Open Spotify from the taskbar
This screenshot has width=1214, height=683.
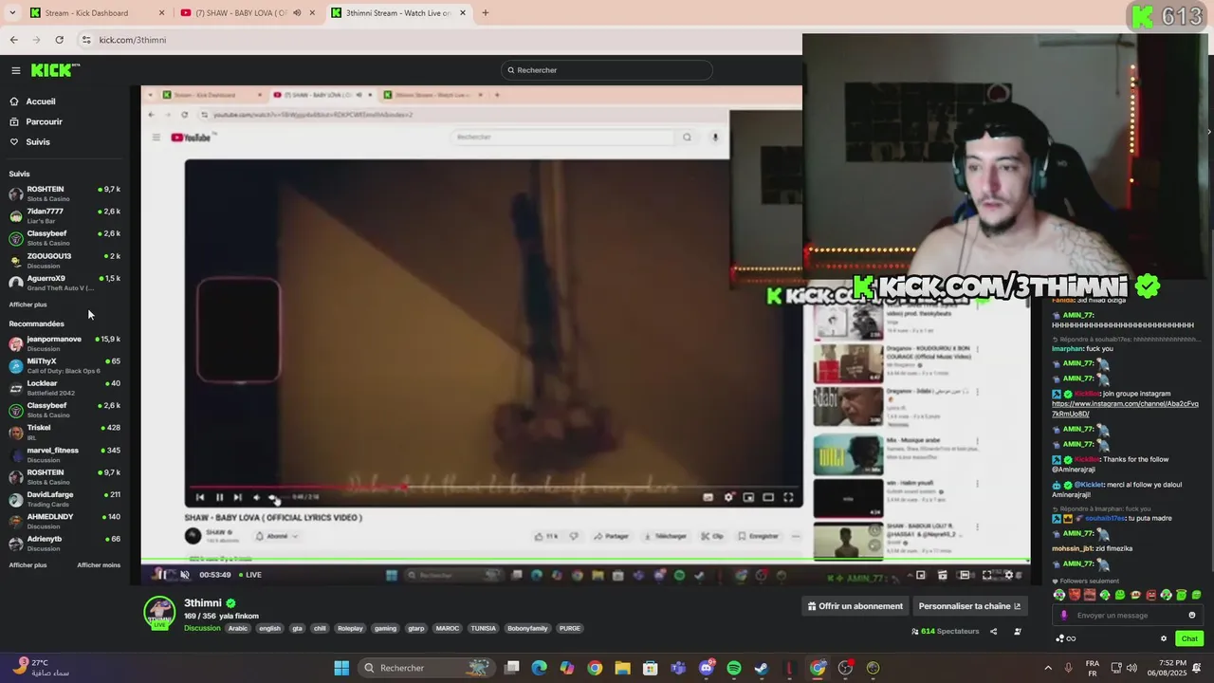click(x=734, y=668)
